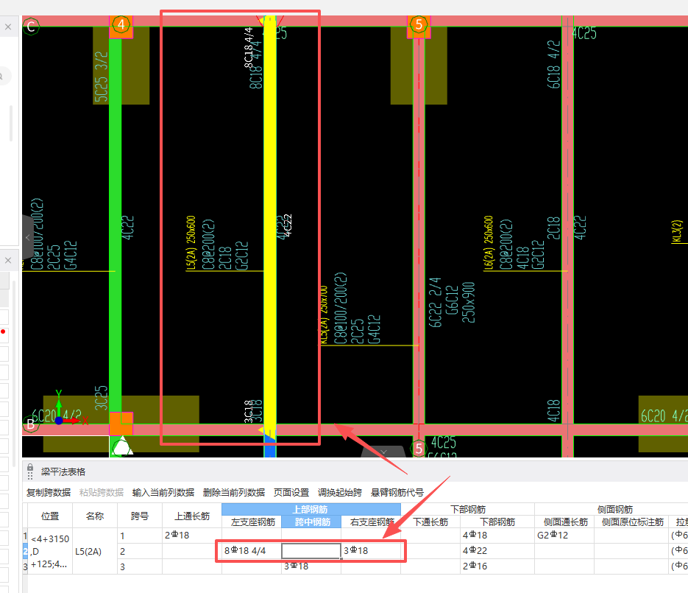Screen dimensions: 688x593
Task: Click the L6(2A) 250x600 beam label
Action: (x=489, y=242)
